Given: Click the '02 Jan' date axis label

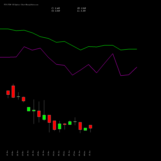Looking at the screenshot, I should (59, 153).
